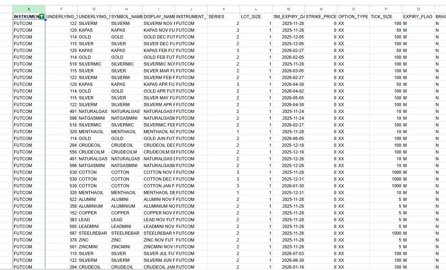
Task: Open the filter icon on INSTRUMENT header
Action: pyautogui.click(x=42, y=16)
